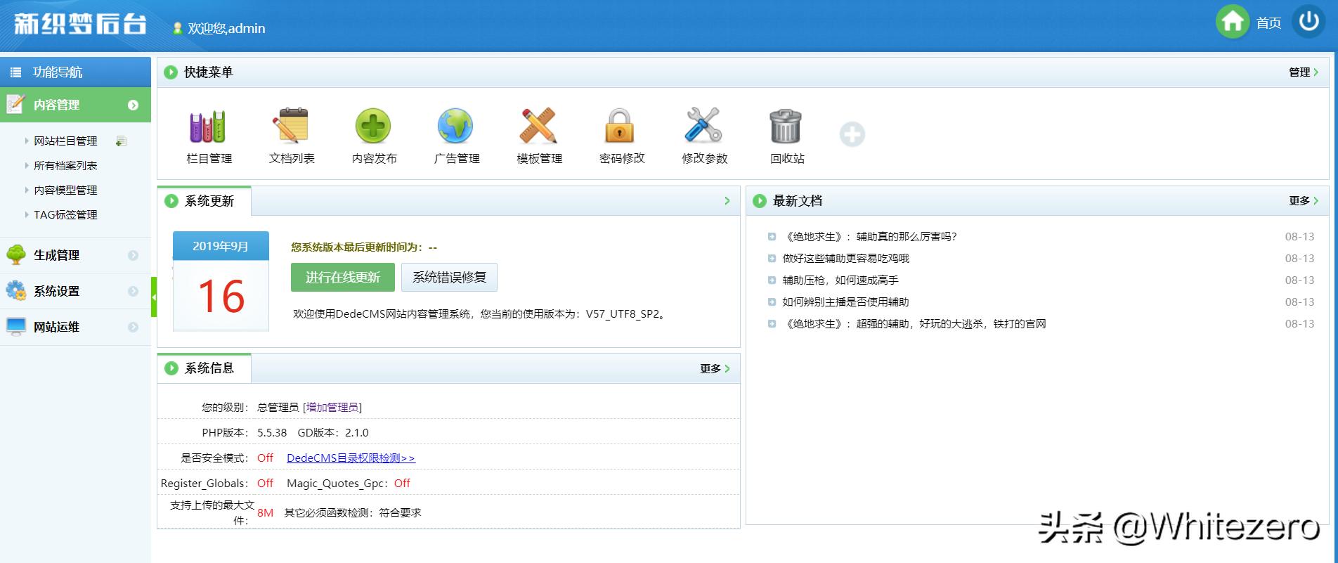Click the power logout icon
This screenshot has width=1338, height=563.
tap(1308, 22)
